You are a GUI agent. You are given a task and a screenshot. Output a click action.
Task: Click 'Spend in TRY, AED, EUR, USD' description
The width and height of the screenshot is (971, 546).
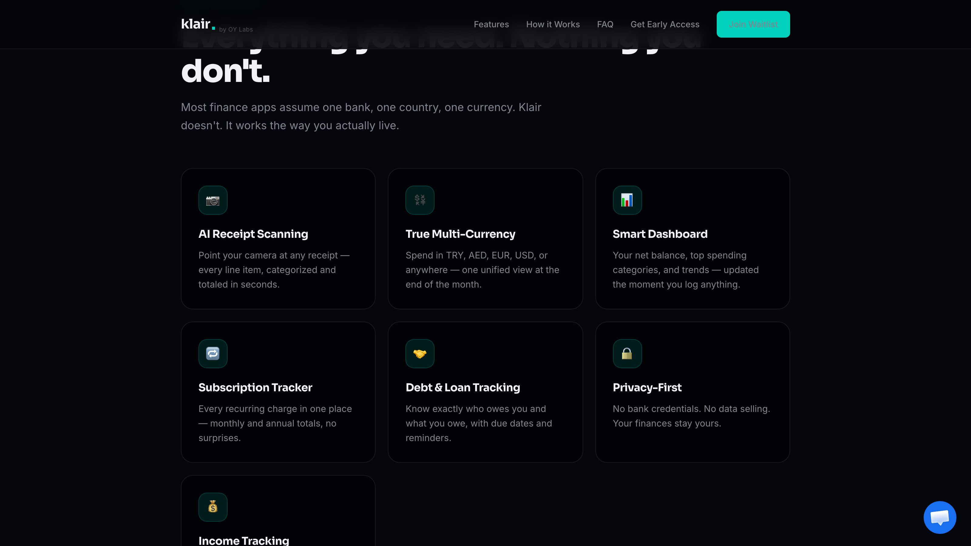point(482,270)
